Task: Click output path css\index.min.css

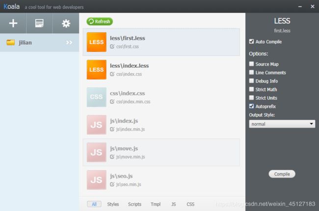Action: coord(133,102)
